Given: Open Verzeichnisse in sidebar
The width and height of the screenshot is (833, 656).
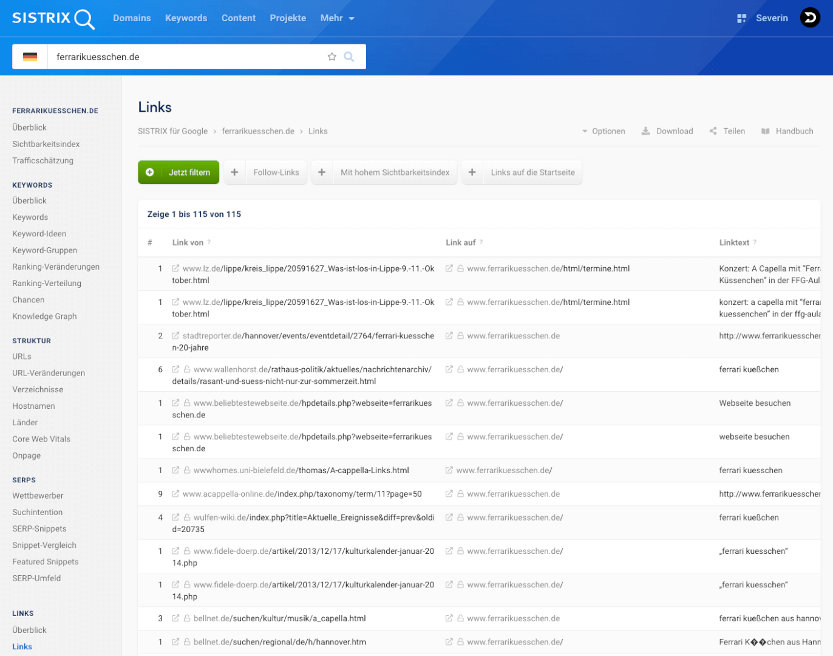Looking at the screenshot, I should tap(38, 389).
